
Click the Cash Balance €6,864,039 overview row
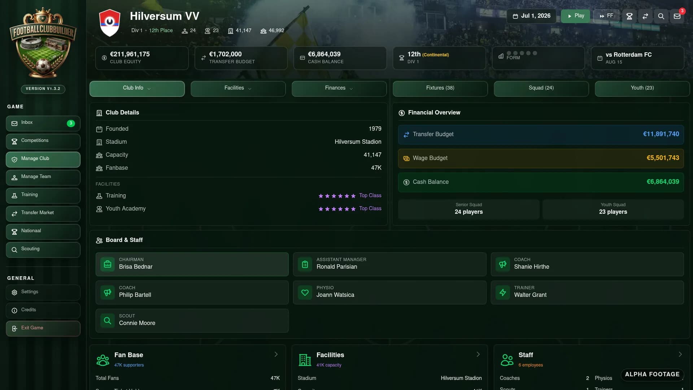541,182
